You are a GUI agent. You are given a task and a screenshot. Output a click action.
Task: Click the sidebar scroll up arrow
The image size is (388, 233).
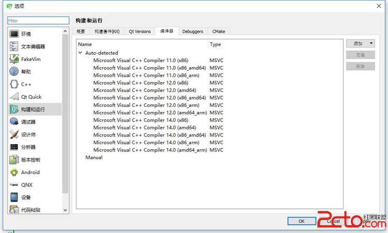pyautogui.click(x=65, y=31)
